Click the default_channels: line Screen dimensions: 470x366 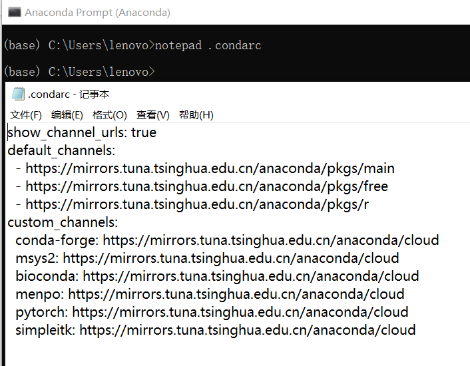tap(61, 150)
